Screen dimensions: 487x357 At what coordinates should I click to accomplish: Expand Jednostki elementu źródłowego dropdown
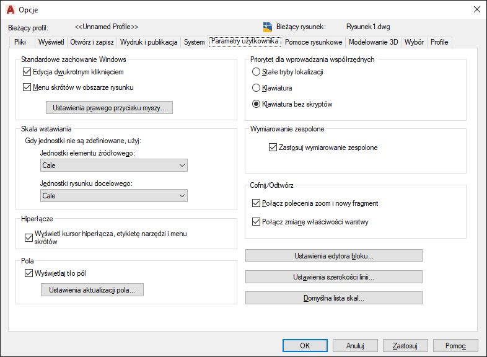114,165
